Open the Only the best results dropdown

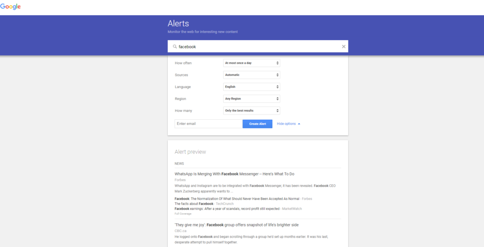point(251,111)
